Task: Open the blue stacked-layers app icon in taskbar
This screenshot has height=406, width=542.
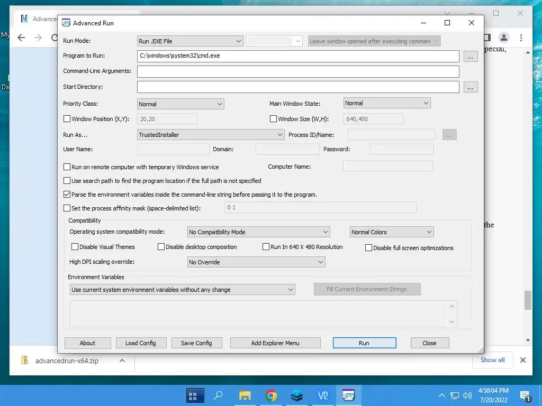Action: tap(297, 395)
